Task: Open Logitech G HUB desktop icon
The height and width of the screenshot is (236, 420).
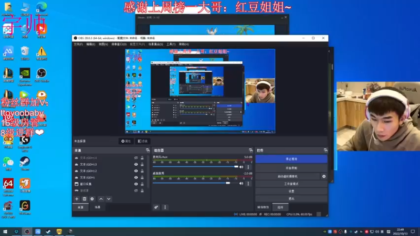Action: (25, 143)
